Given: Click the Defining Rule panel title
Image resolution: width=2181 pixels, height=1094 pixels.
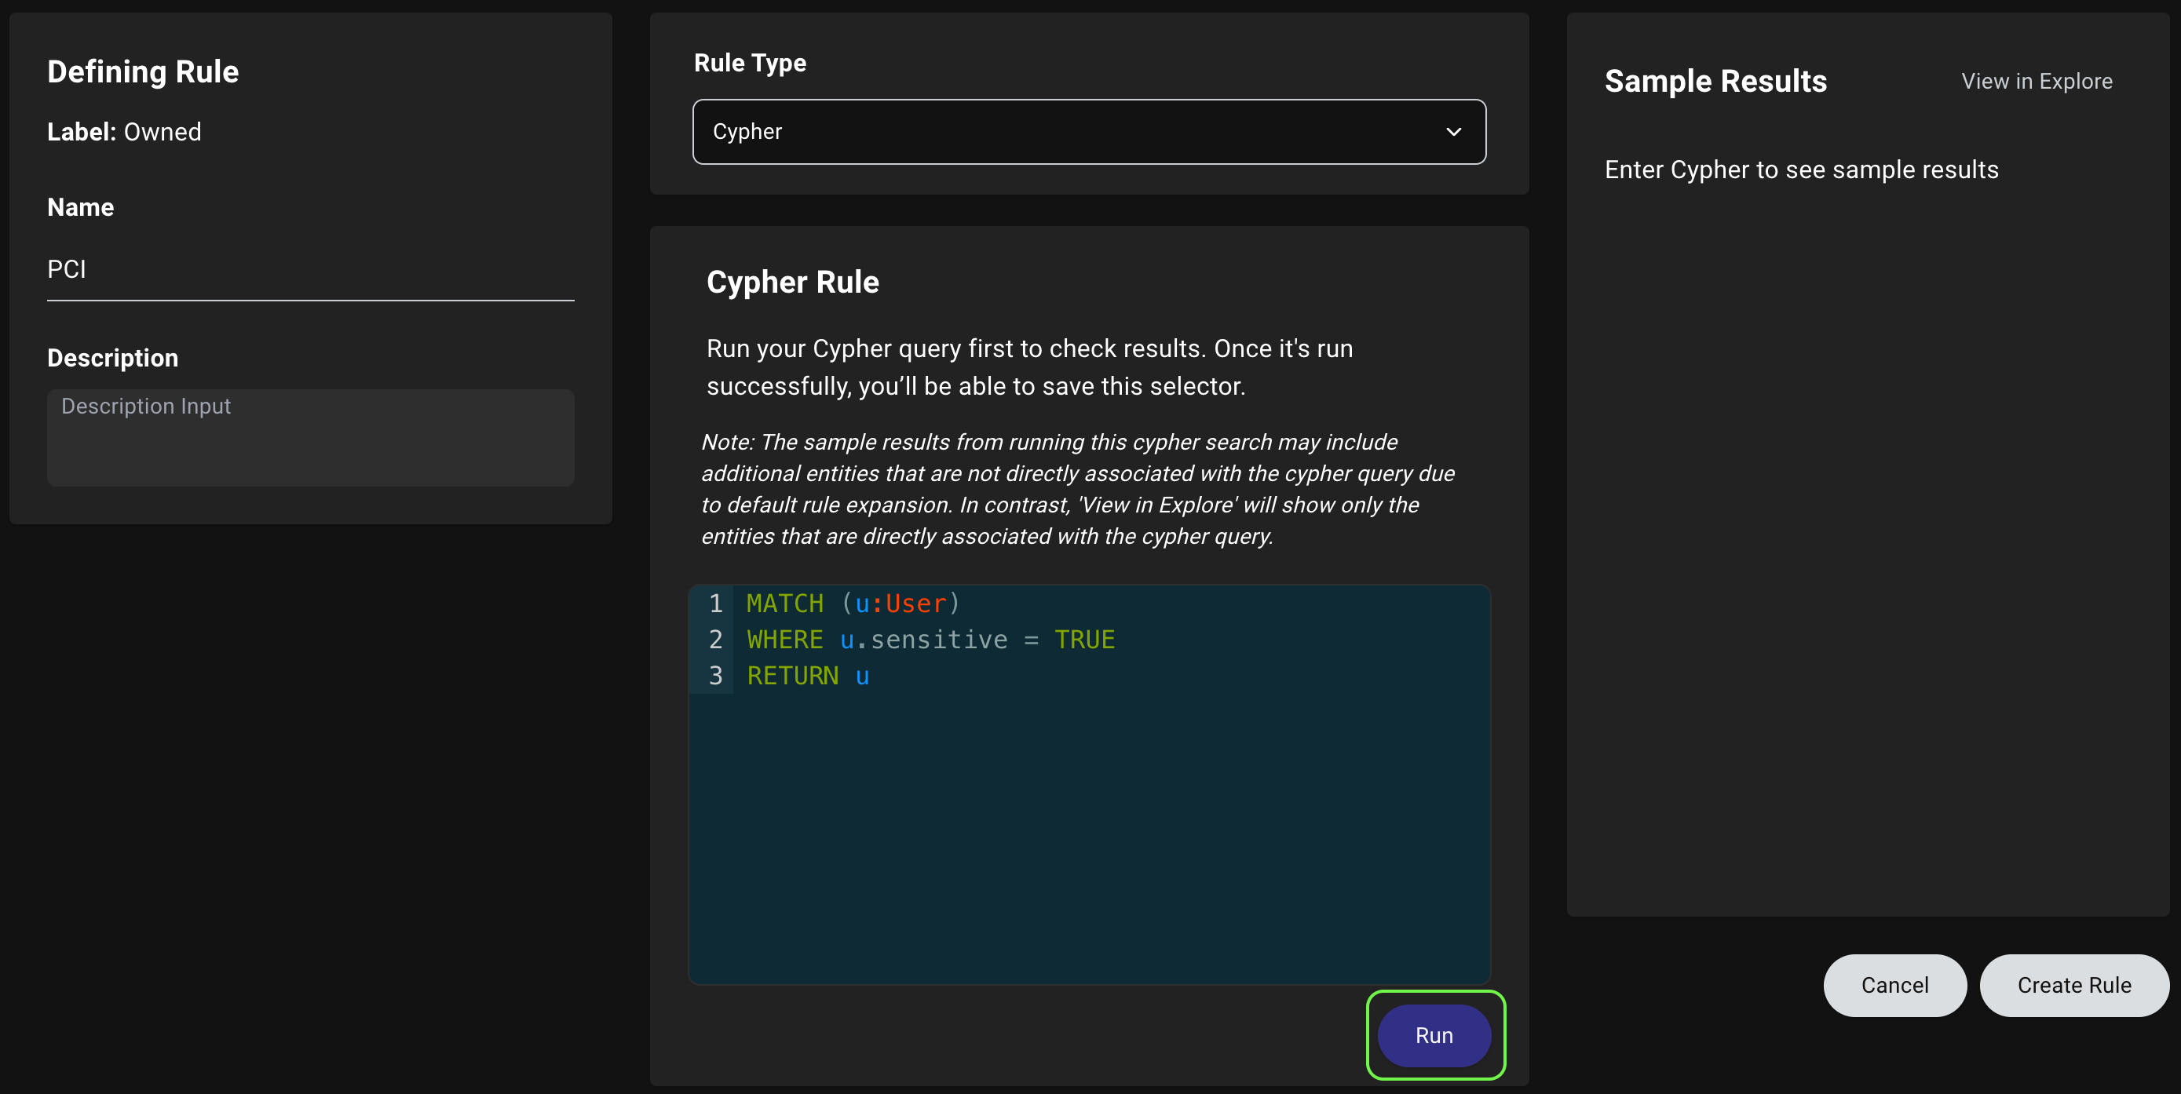Looking at the screenshot, I should (x=143, y=72).
